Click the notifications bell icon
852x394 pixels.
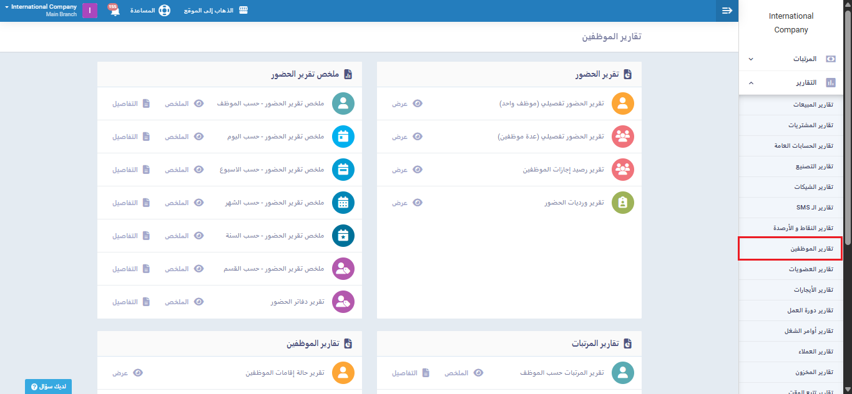coord(115,11)
